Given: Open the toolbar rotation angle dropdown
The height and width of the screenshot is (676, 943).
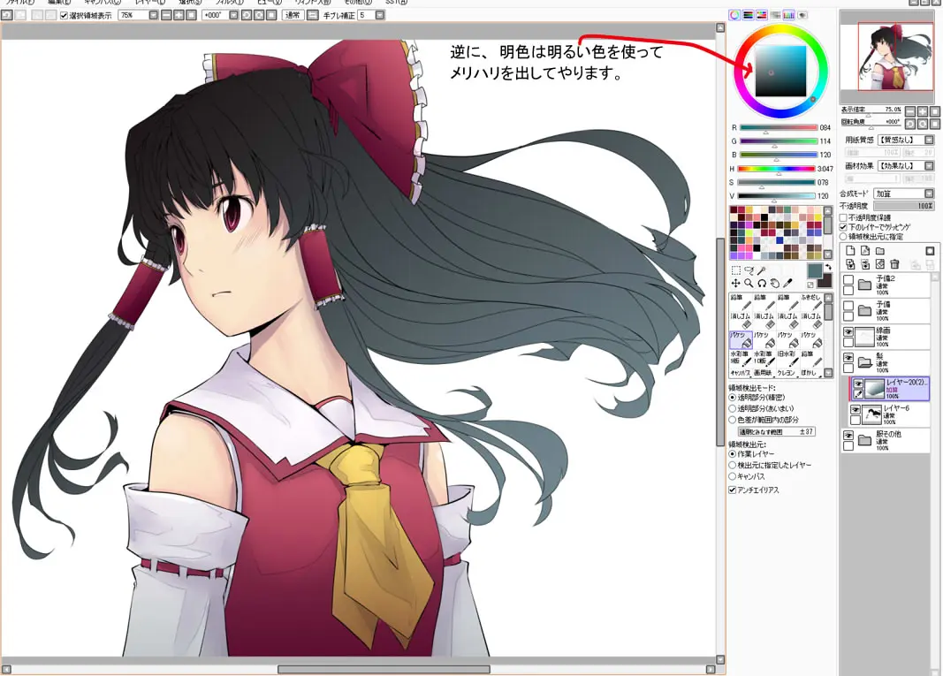Looking at the screenshot, I should 233,15.
